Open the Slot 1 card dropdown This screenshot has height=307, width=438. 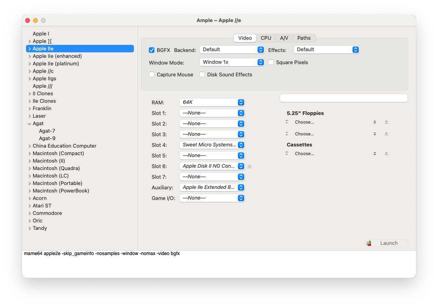[212, 113]
